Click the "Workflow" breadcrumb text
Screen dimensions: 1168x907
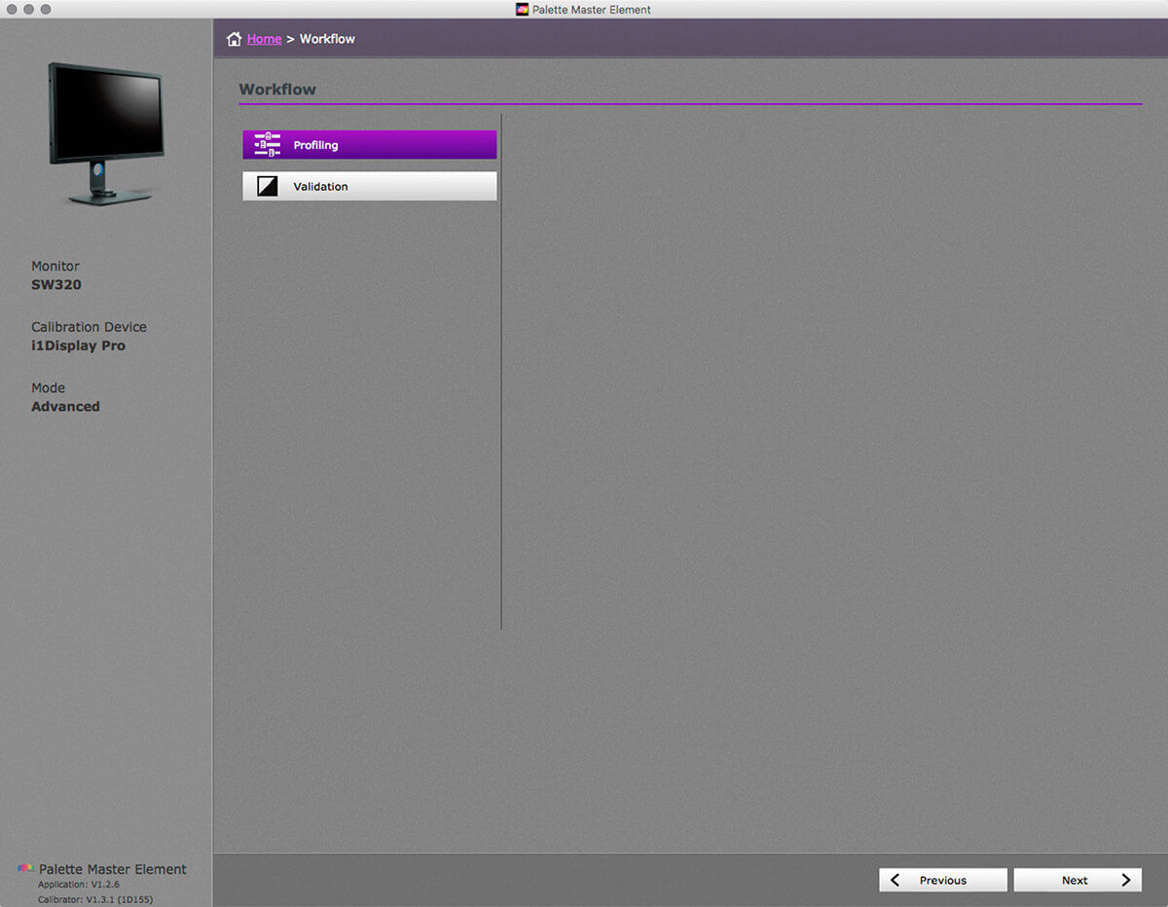pyautogui.click(x=327, y=39)
